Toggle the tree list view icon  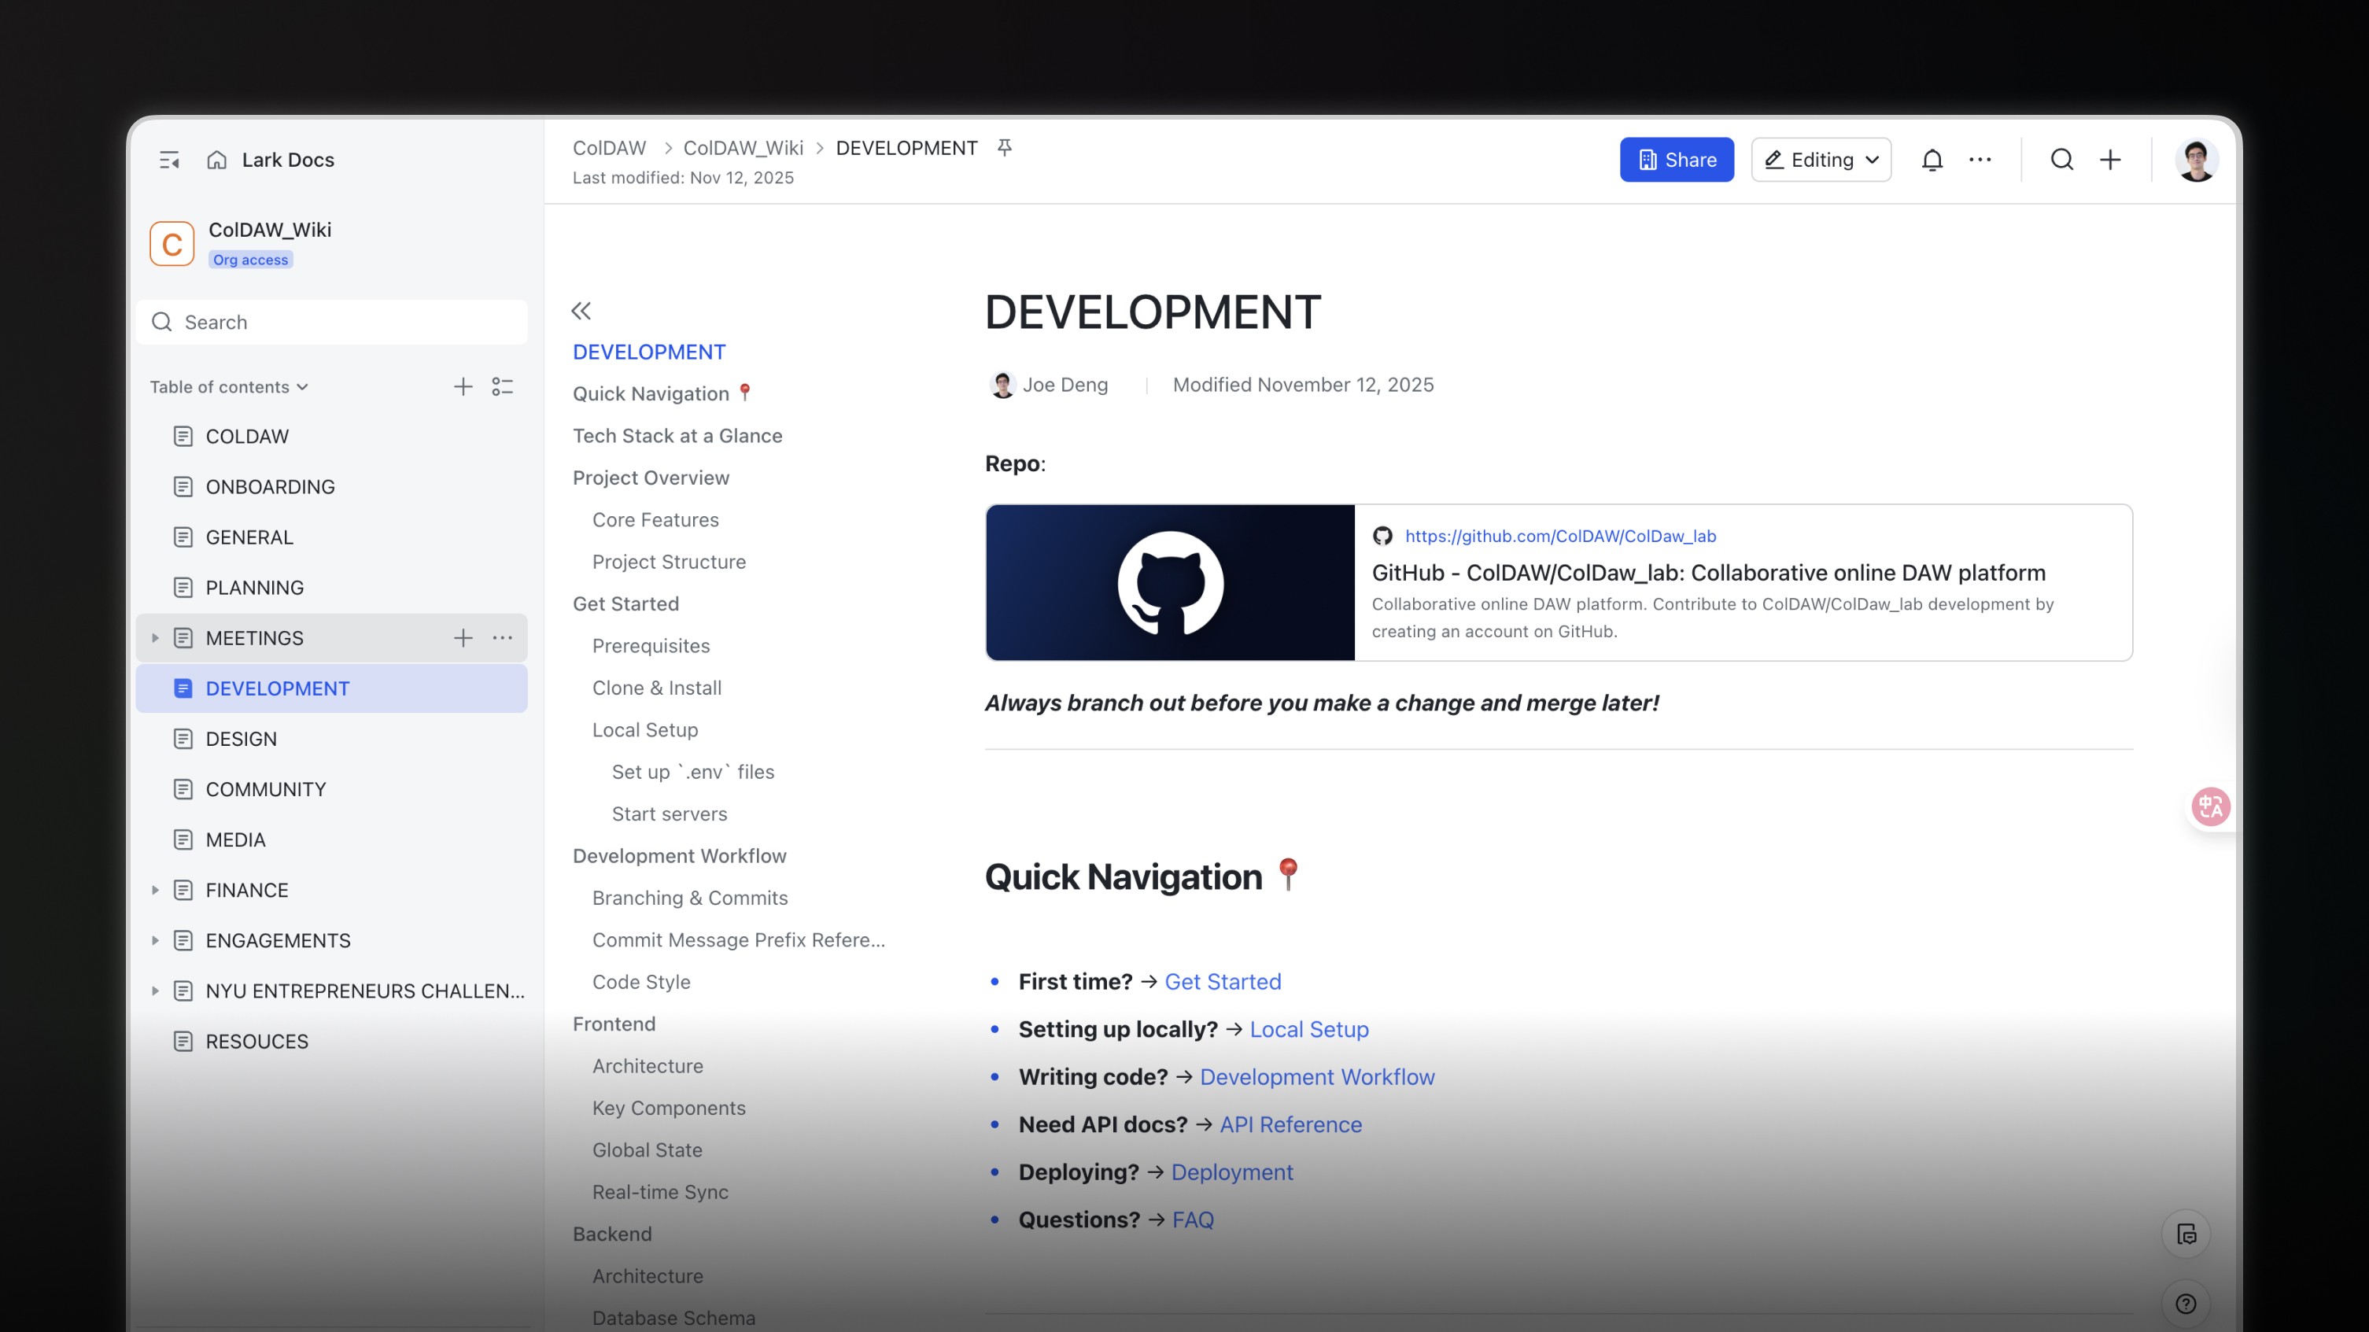(502, 387)
